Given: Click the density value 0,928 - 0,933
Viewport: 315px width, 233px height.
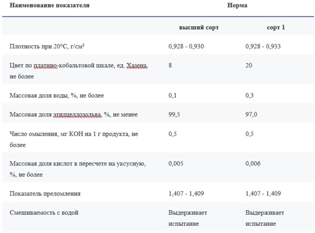Looking at the screenshot, I should pos(263,46).
